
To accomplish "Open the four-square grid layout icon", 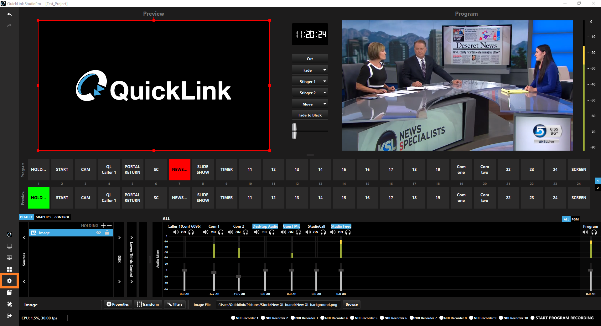I will click(x=9, y=269).
